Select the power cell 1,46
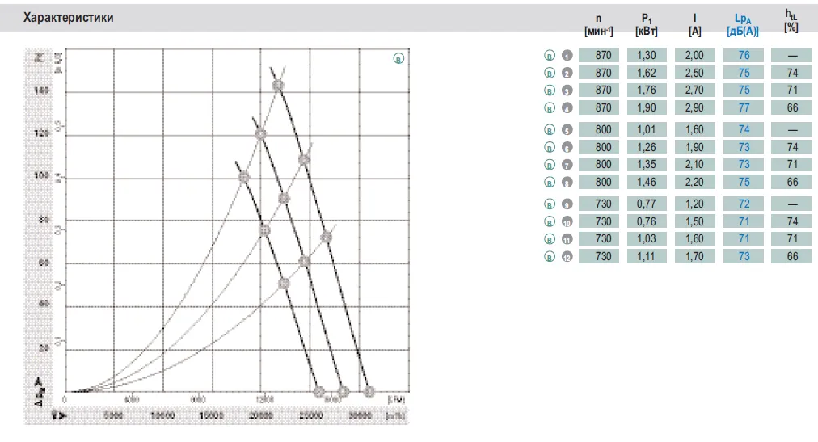The height and width of the screenshot is (442, 818). pos(647,183)
